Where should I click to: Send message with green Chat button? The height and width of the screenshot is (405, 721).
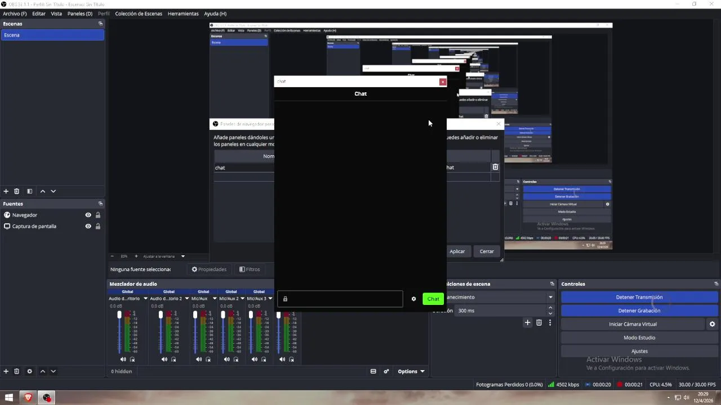[433, 299]
